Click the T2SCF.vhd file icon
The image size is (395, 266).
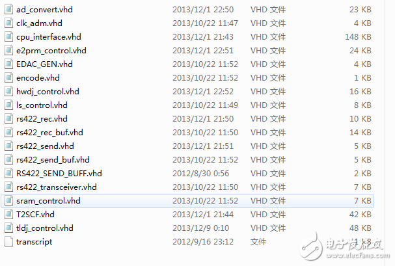9,215
